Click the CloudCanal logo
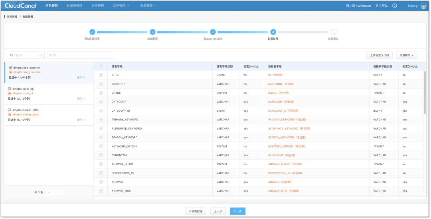This screenshot has height=219, width=431. click(21, 6)
